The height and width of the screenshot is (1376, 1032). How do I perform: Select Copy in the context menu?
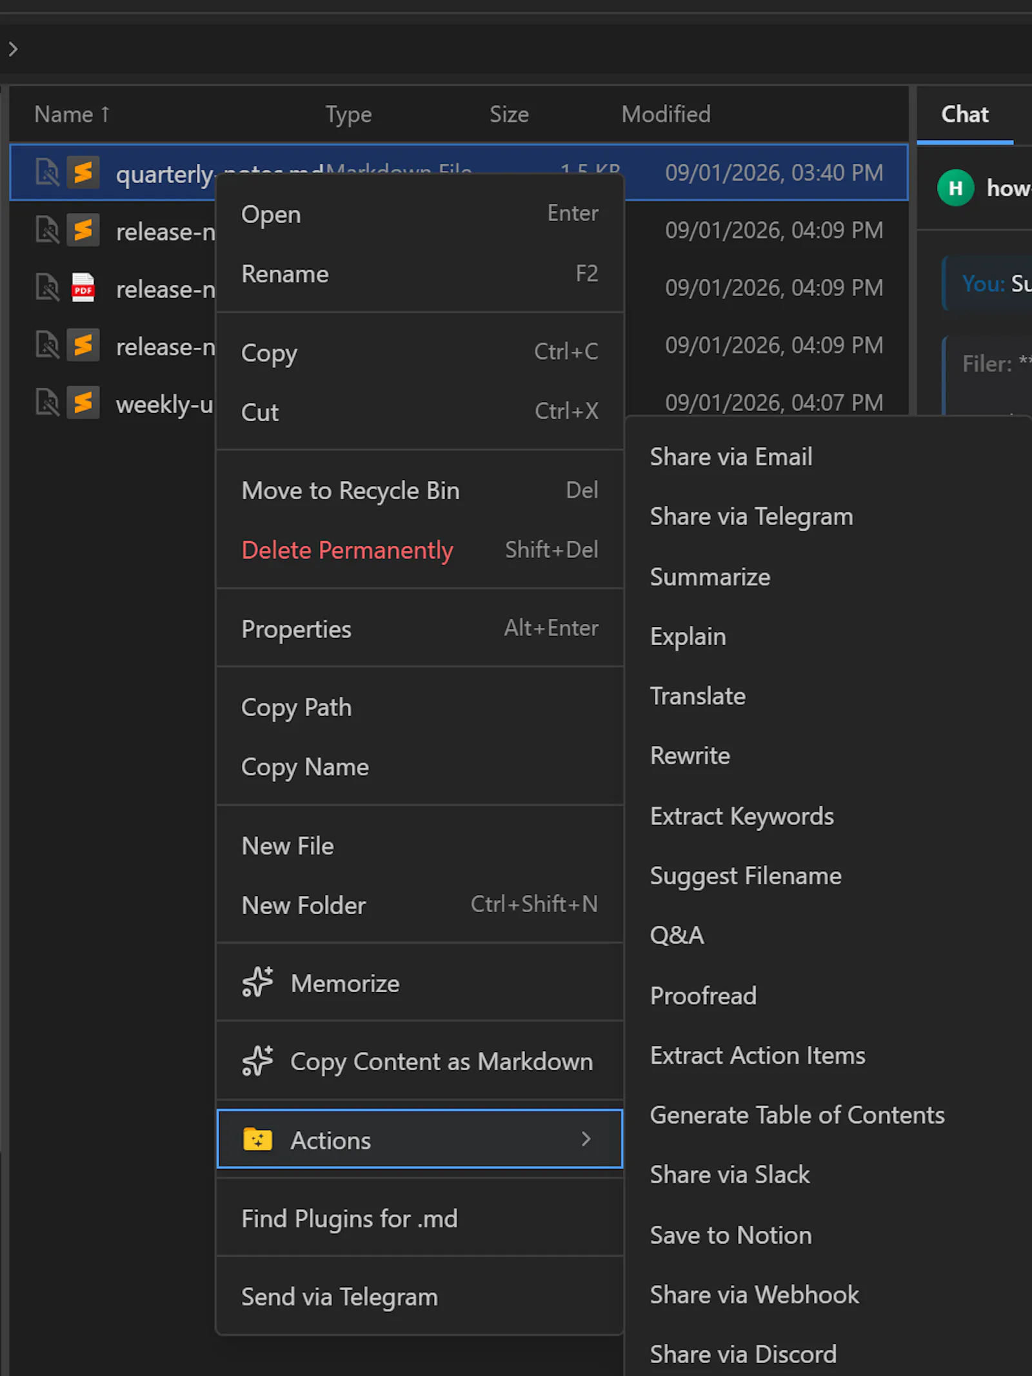pos(420,352)
